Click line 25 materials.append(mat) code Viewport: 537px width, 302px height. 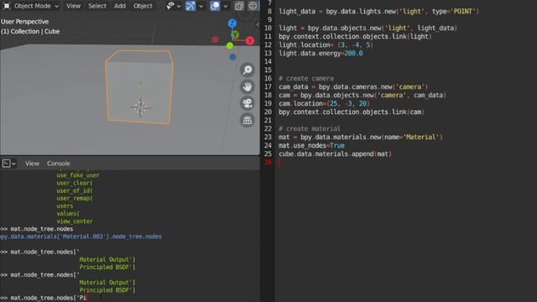[335, 154]
